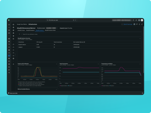
Task: Toggle readpool legend in Transactions per Minute
Action: click(112, 86)
